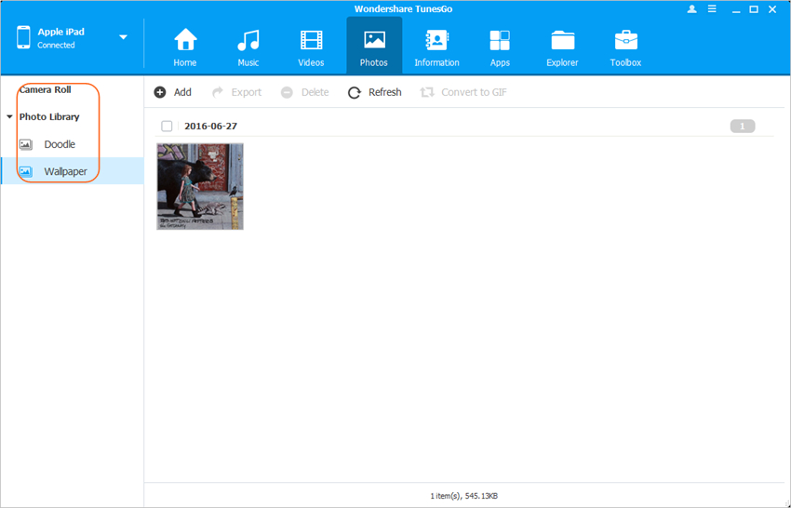Expand the Apple iPad device dropdown
This screenshot has width=791, height=508.
point(123,37)
